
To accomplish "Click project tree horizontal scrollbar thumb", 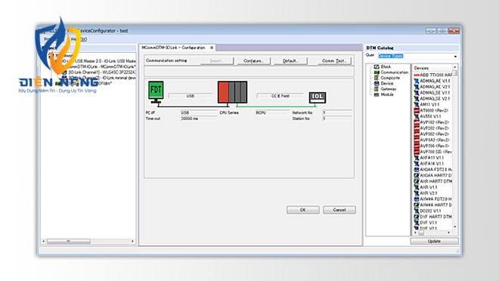I will point(68,242).
